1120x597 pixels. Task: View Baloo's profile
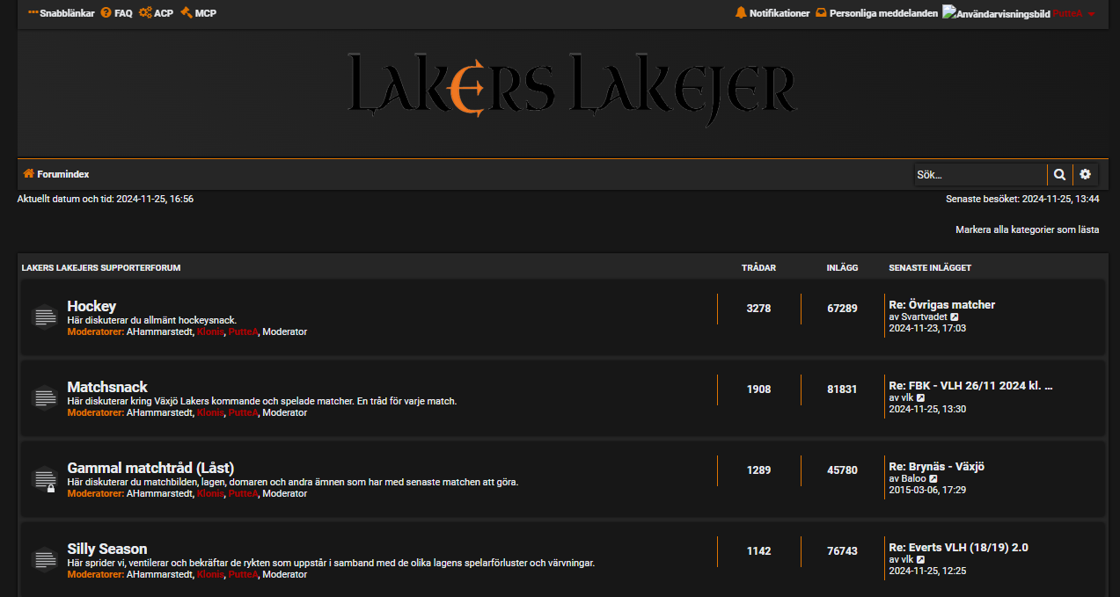point(914,478)
